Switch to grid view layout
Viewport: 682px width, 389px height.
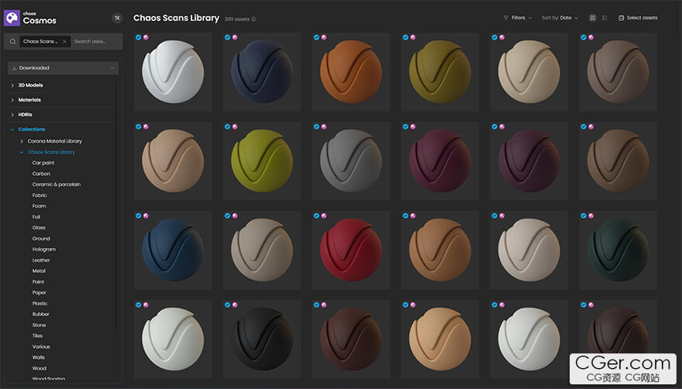point(593,18)
